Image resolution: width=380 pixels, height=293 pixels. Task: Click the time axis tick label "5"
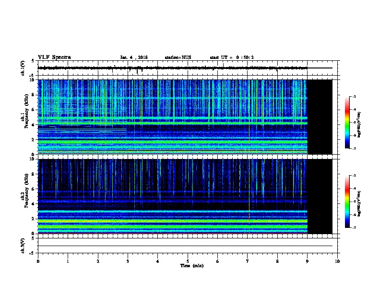click(x=188, y=261)
